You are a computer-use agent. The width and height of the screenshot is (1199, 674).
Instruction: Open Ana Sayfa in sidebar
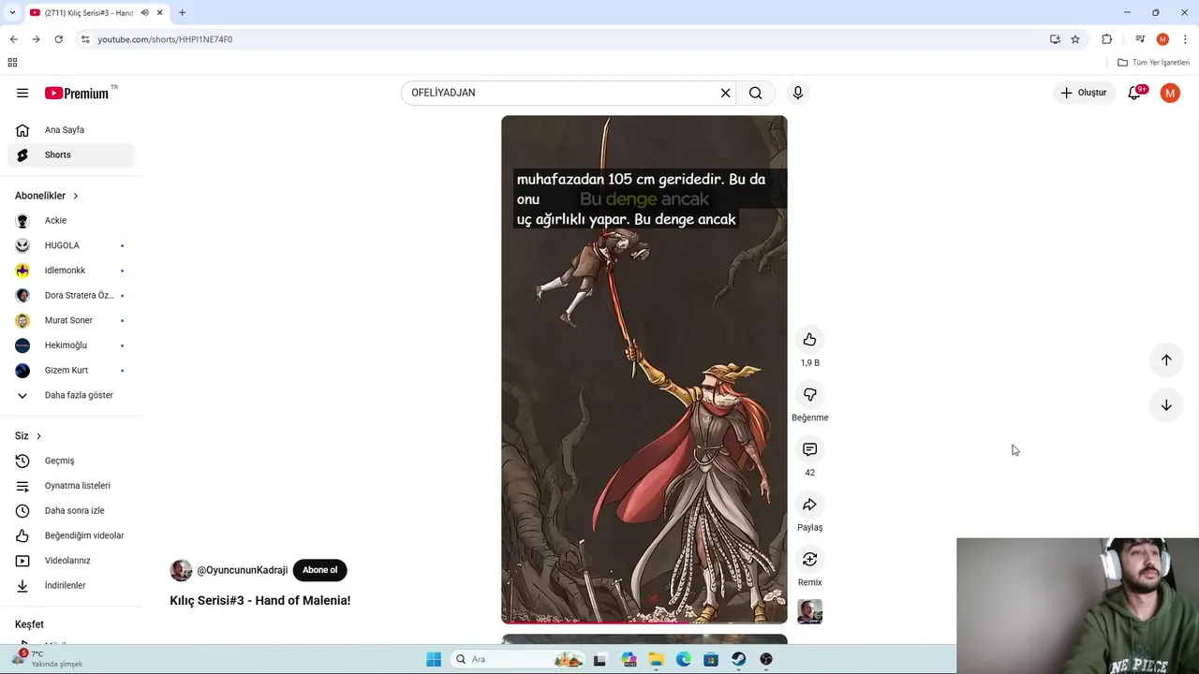pos(71,130)
